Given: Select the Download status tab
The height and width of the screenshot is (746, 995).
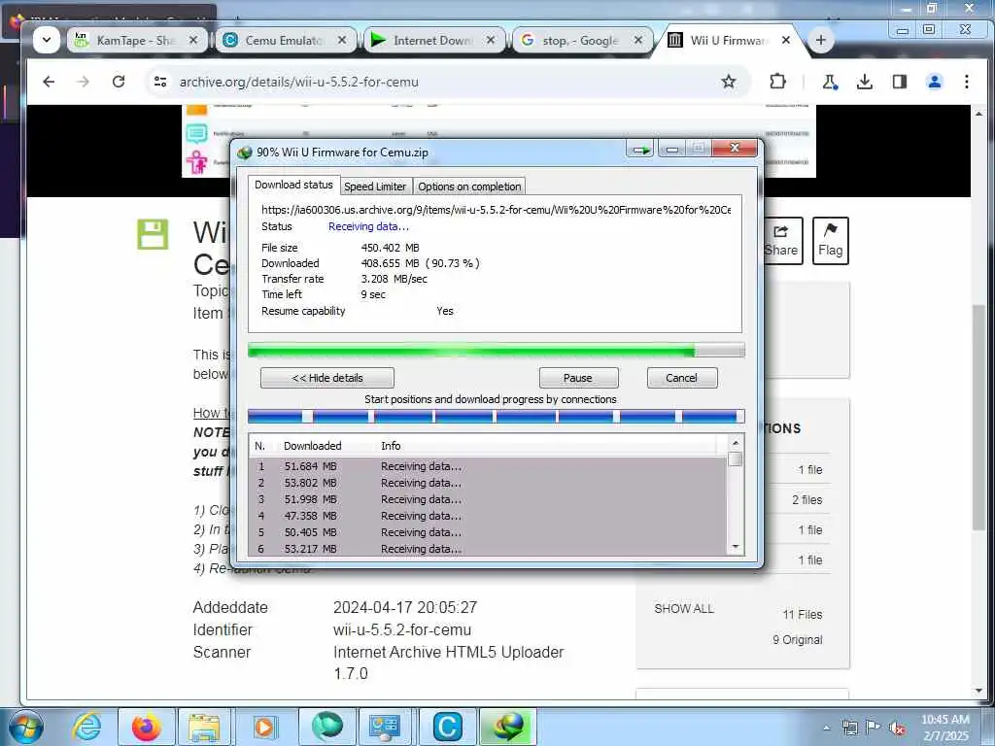Looking at the screenshot, I should pyautogui.click(x=293, y=185).
